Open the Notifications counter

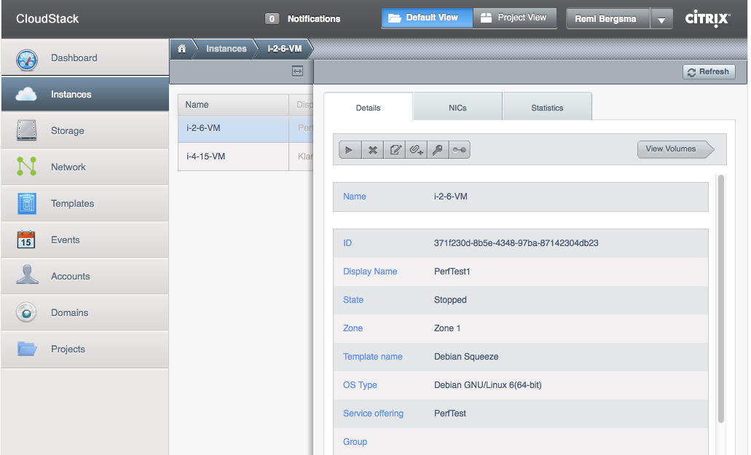pos(304,19)
